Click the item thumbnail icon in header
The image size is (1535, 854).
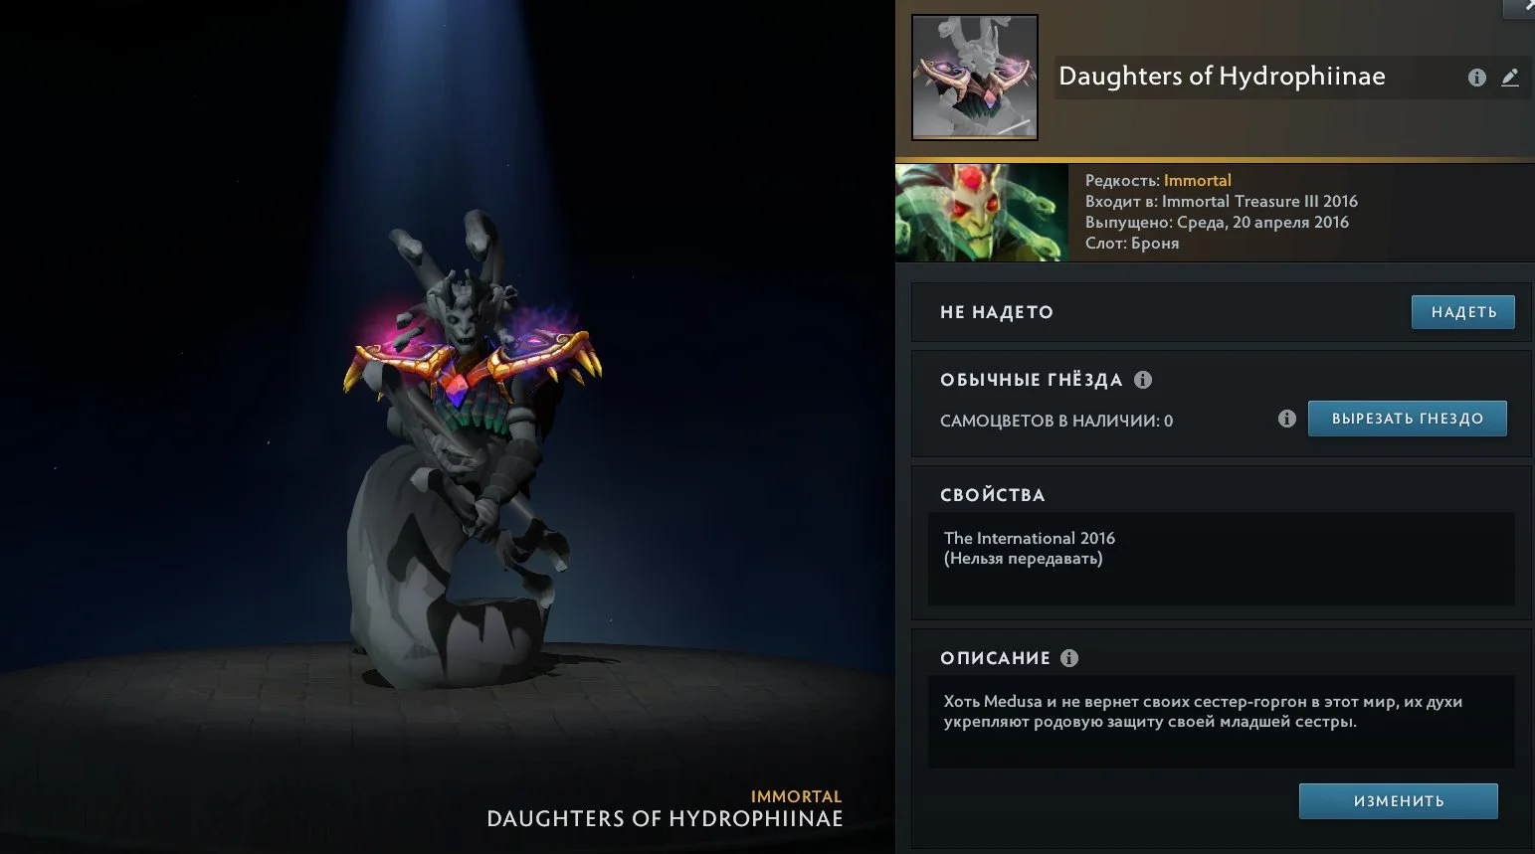tap(975, 78)
